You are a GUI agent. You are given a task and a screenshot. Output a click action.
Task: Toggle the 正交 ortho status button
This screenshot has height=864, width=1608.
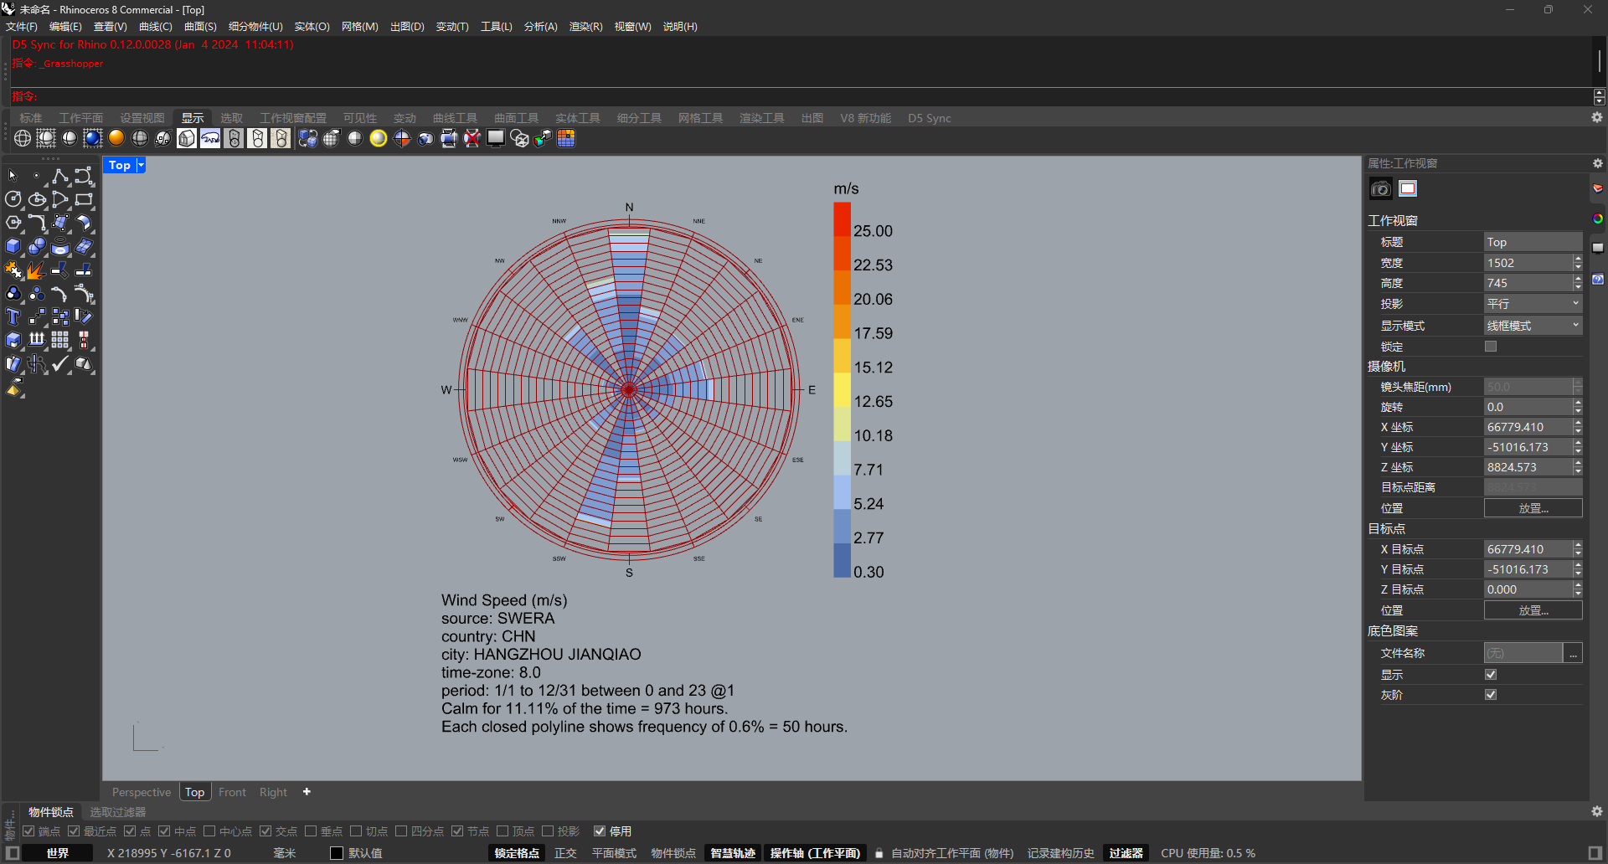(x=565, y=853)
